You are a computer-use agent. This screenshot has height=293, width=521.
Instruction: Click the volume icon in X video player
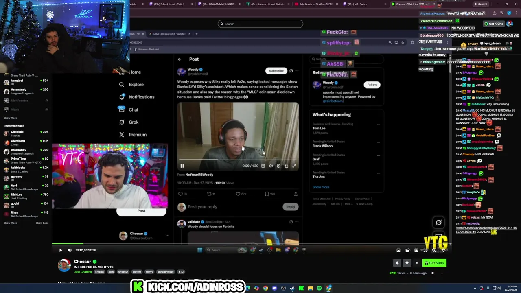(x=271, y=166)
